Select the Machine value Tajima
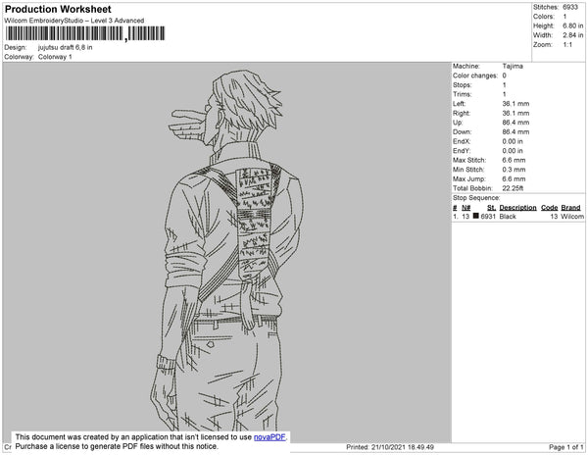The width and height of the screenshot is (588, 455). tap(513, 66)
